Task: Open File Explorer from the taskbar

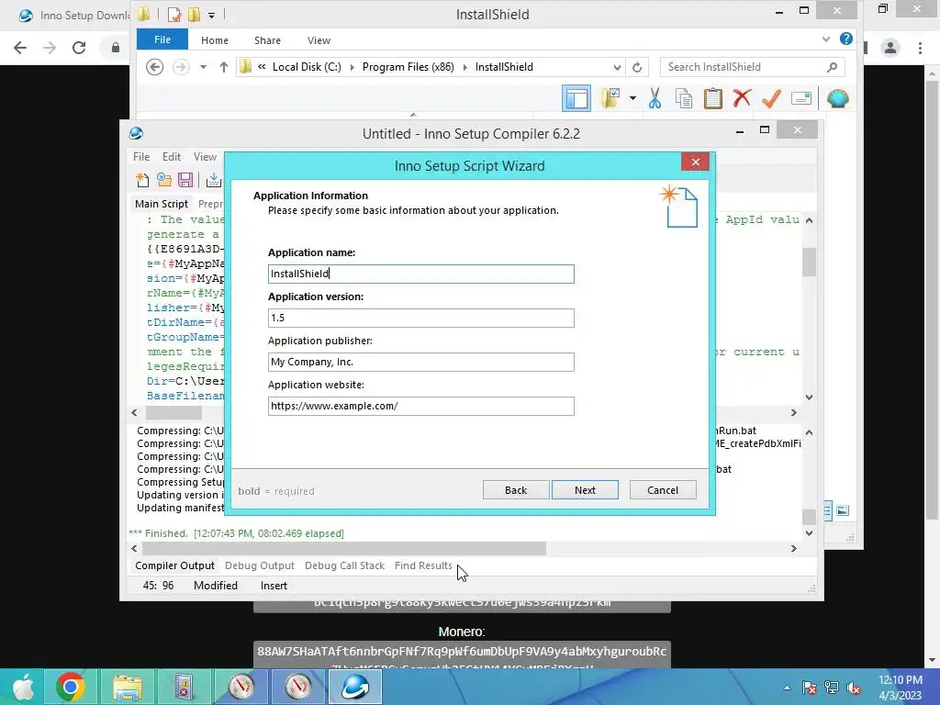Action: point(127,687)
